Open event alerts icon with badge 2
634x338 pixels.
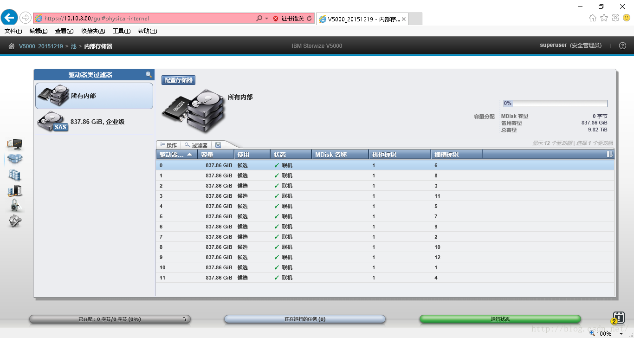tap(617, 317)
